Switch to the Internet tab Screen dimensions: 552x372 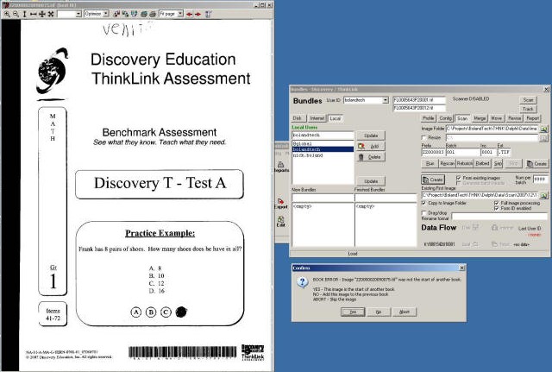click(x=317, y=118)
